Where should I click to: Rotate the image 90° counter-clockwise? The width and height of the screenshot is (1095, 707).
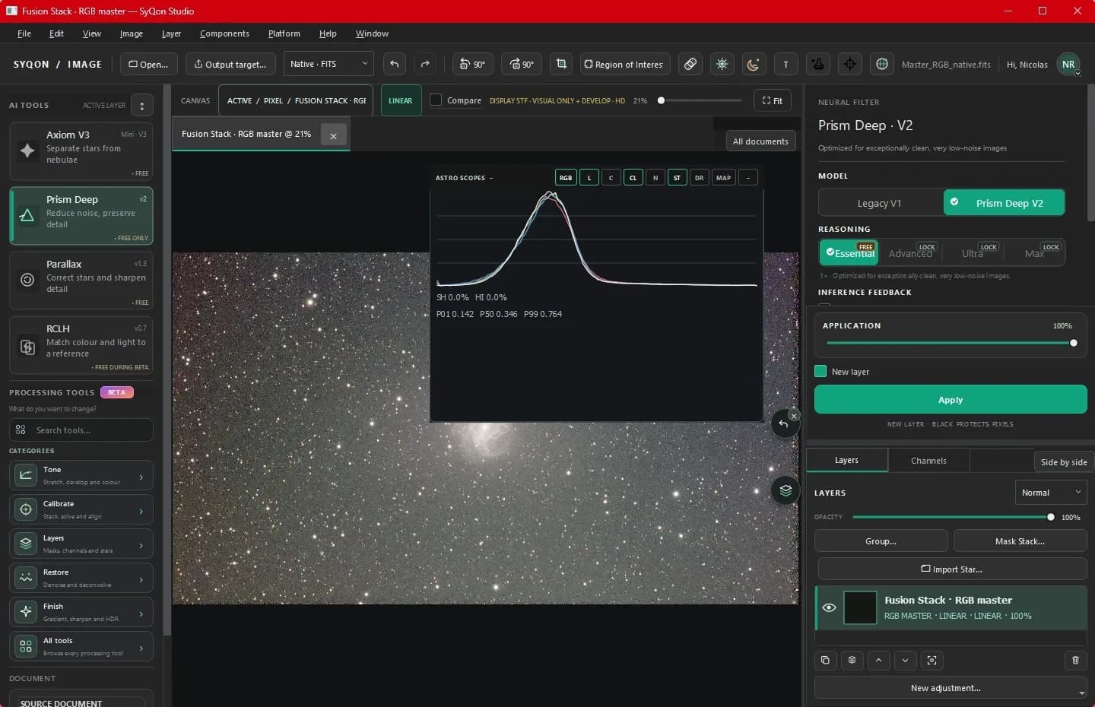(x=473, y=64)
